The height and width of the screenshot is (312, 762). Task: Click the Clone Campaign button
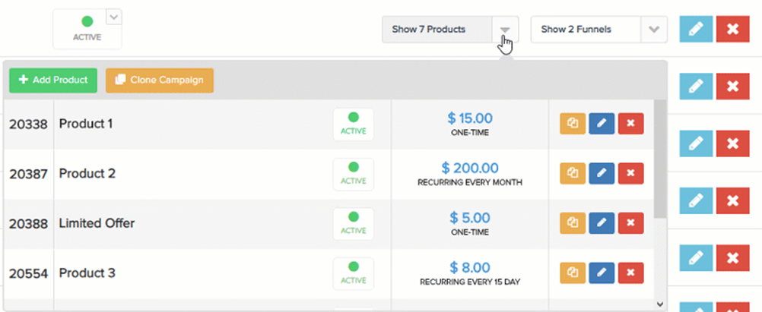point(160,80)
